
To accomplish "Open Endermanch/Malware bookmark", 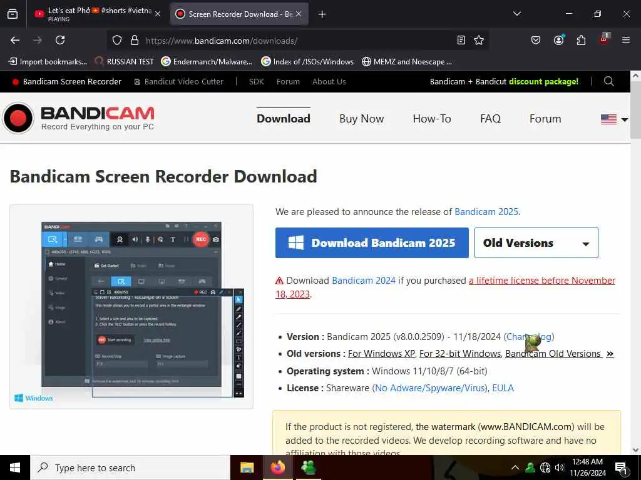I will pos(207,62).
